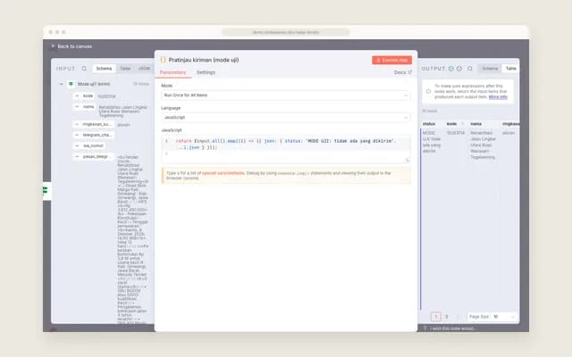Click the status column header
This screenshot has width=572, height=357.
click(x=429, y=124)
